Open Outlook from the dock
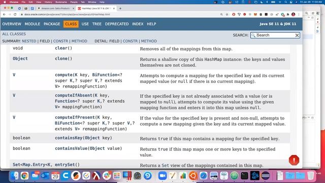325x183 pixels. coord(45,176)
